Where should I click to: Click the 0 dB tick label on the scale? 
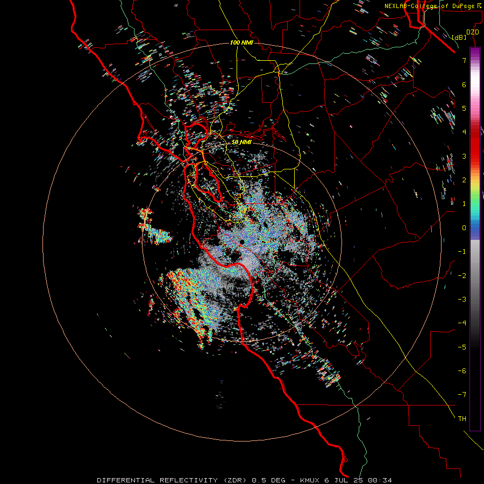(464, 228)
